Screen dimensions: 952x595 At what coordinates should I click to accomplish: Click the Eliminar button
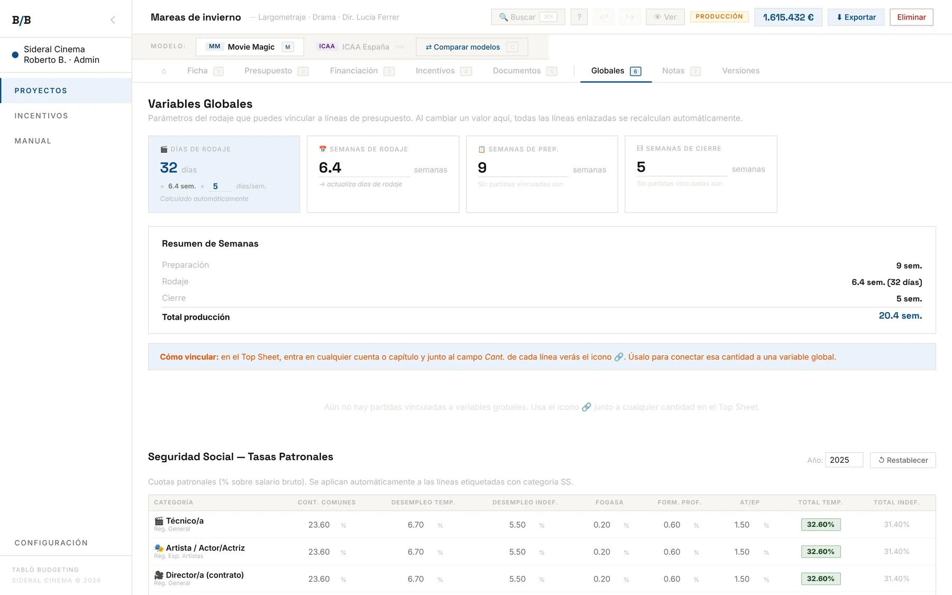pos(911,17)
